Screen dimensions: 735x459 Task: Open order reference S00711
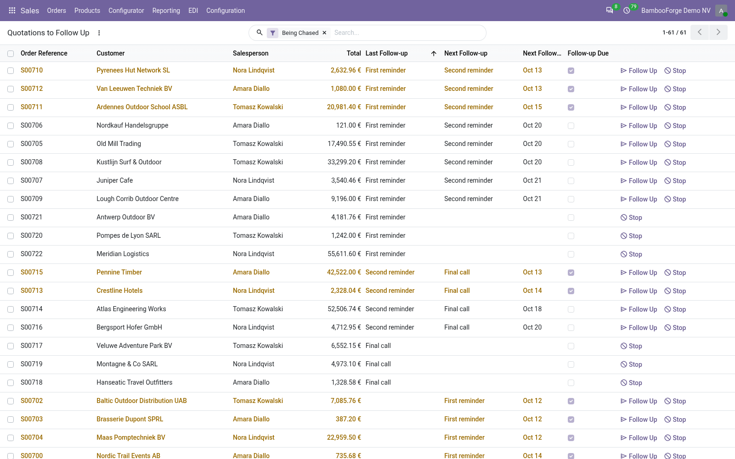pyautogui.click(x=32, y=107)
